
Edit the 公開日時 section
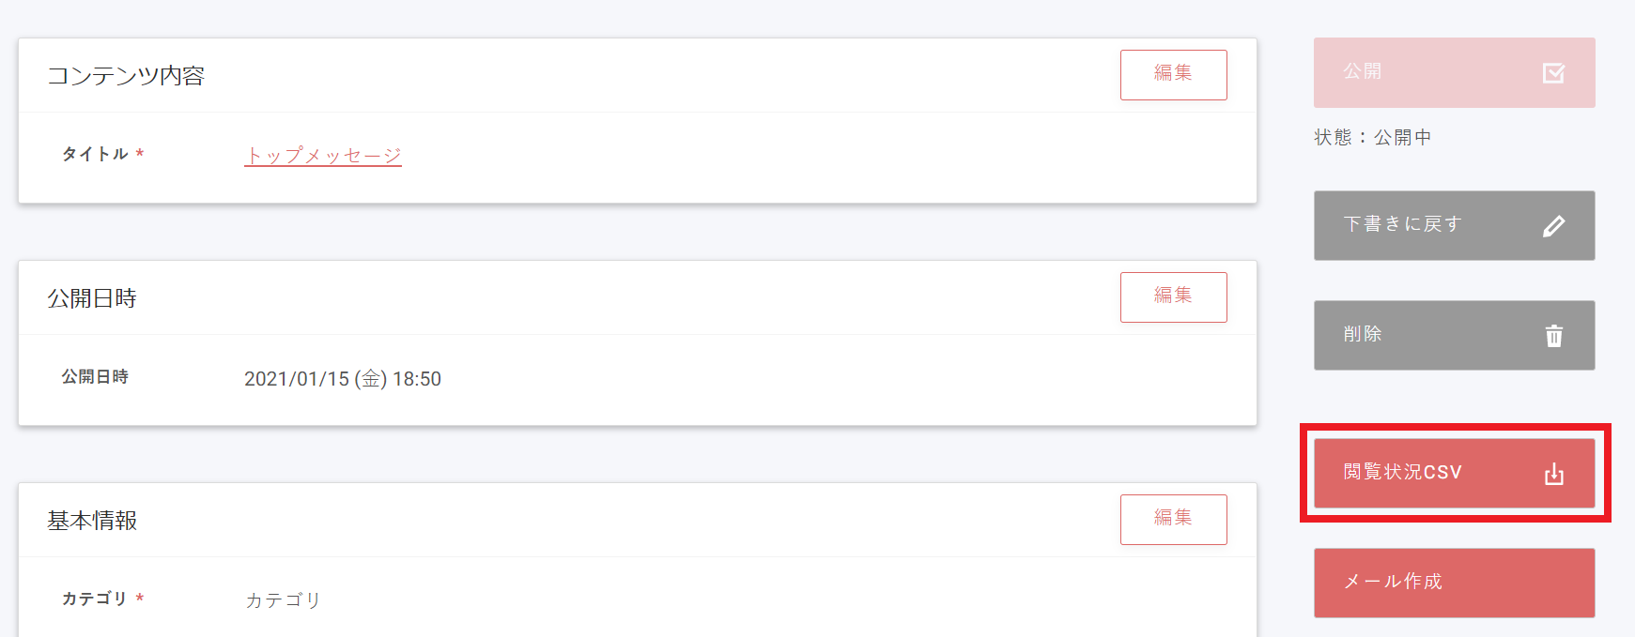[x=1173, y=296]
